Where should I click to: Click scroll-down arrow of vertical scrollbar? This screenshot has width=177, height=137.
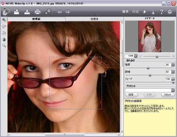(122, 132)
